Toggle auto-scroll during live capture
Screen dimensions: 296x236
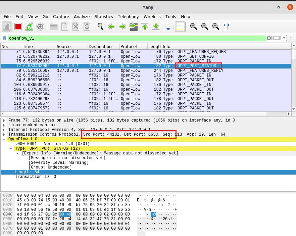[167, 27]
